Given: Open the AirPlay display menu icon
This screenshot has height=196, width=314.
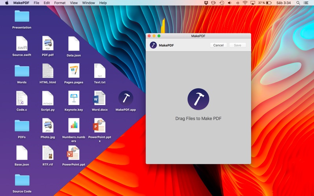Looking at the screenshot, I should pos(253,3).
